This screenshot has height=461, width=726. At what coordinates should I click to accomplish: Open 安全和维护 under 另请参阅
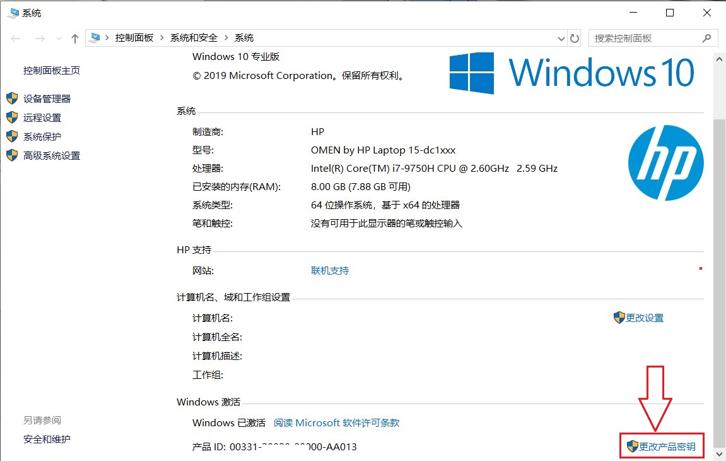pos(47,439)
